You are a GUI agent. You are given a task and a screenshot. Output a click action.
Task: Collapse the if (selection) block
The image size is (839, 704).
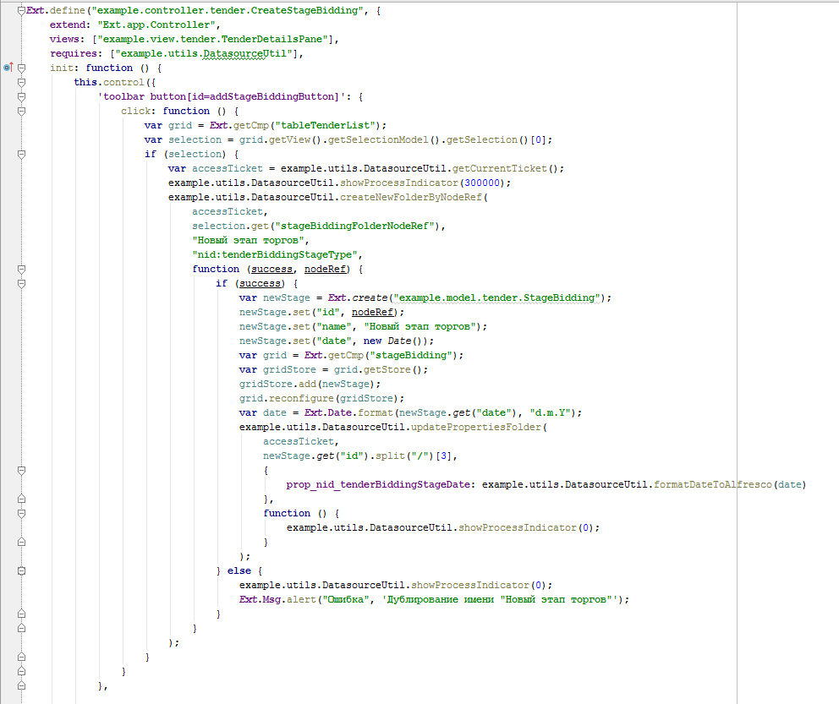21,155
